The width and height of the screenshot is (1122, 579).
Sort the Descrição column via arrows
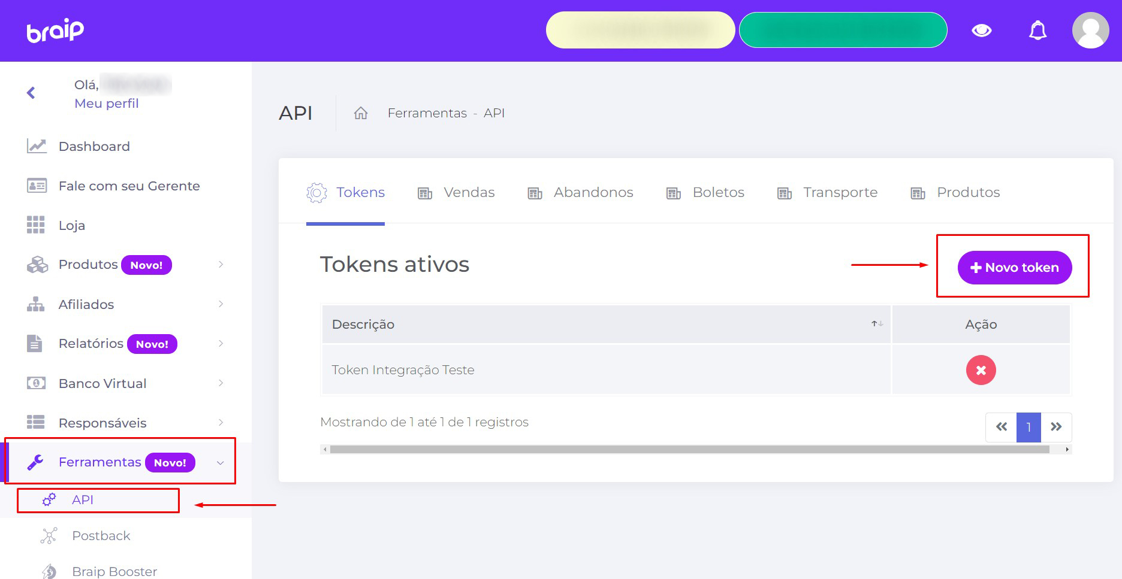point(877,324)
